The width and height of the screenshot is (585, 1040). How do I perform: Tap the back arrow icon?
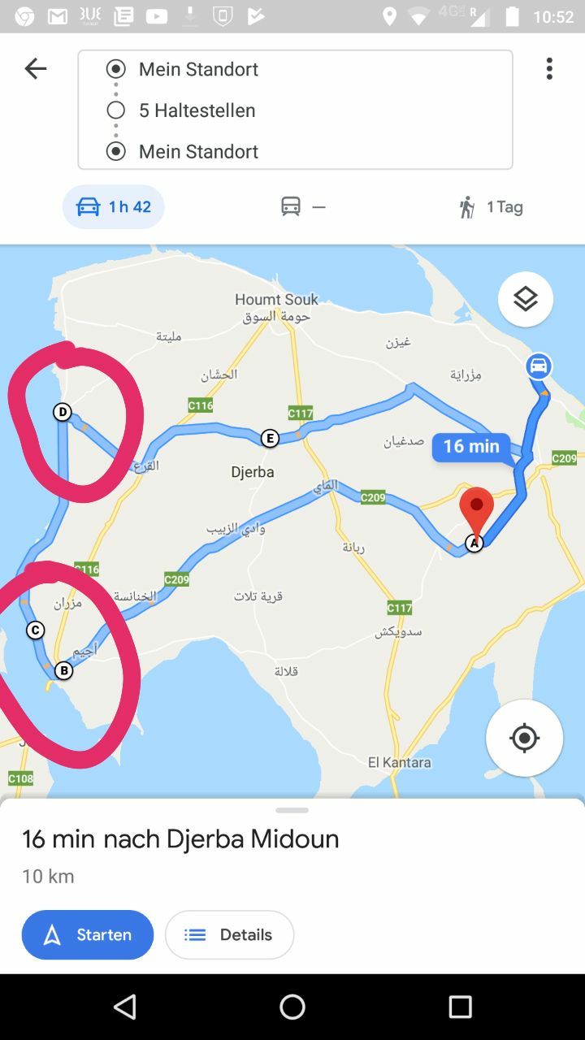click(36, 69)
